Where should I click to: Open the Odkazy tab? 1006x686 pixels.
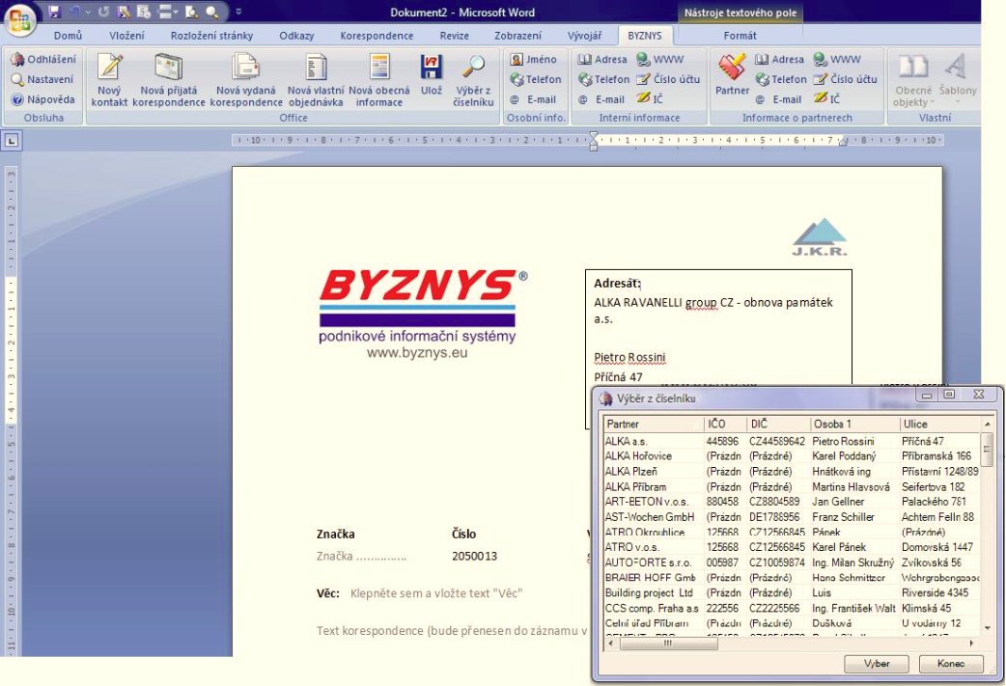pos(296,36)
